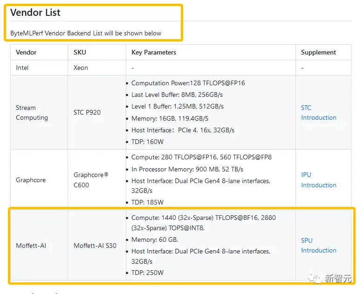Click the Moffett-AI S30 SKU cell

95,246
